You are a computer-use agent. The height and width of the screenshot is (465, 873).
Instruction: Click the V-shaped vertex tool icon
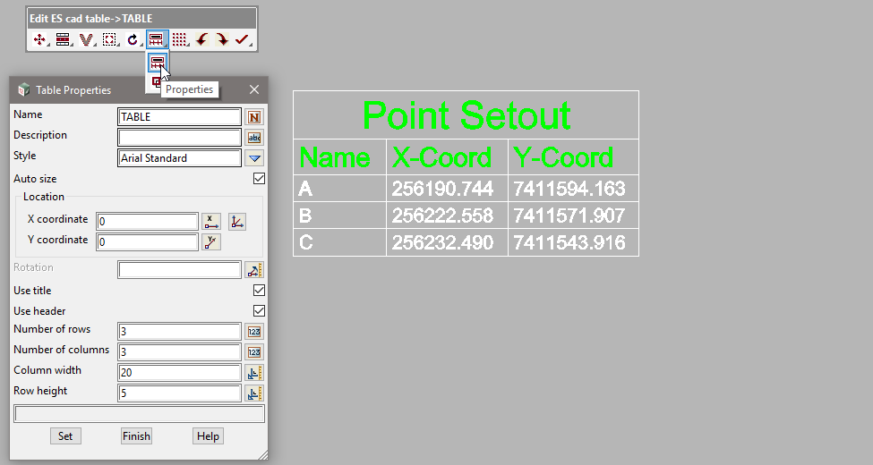[86, 39]
